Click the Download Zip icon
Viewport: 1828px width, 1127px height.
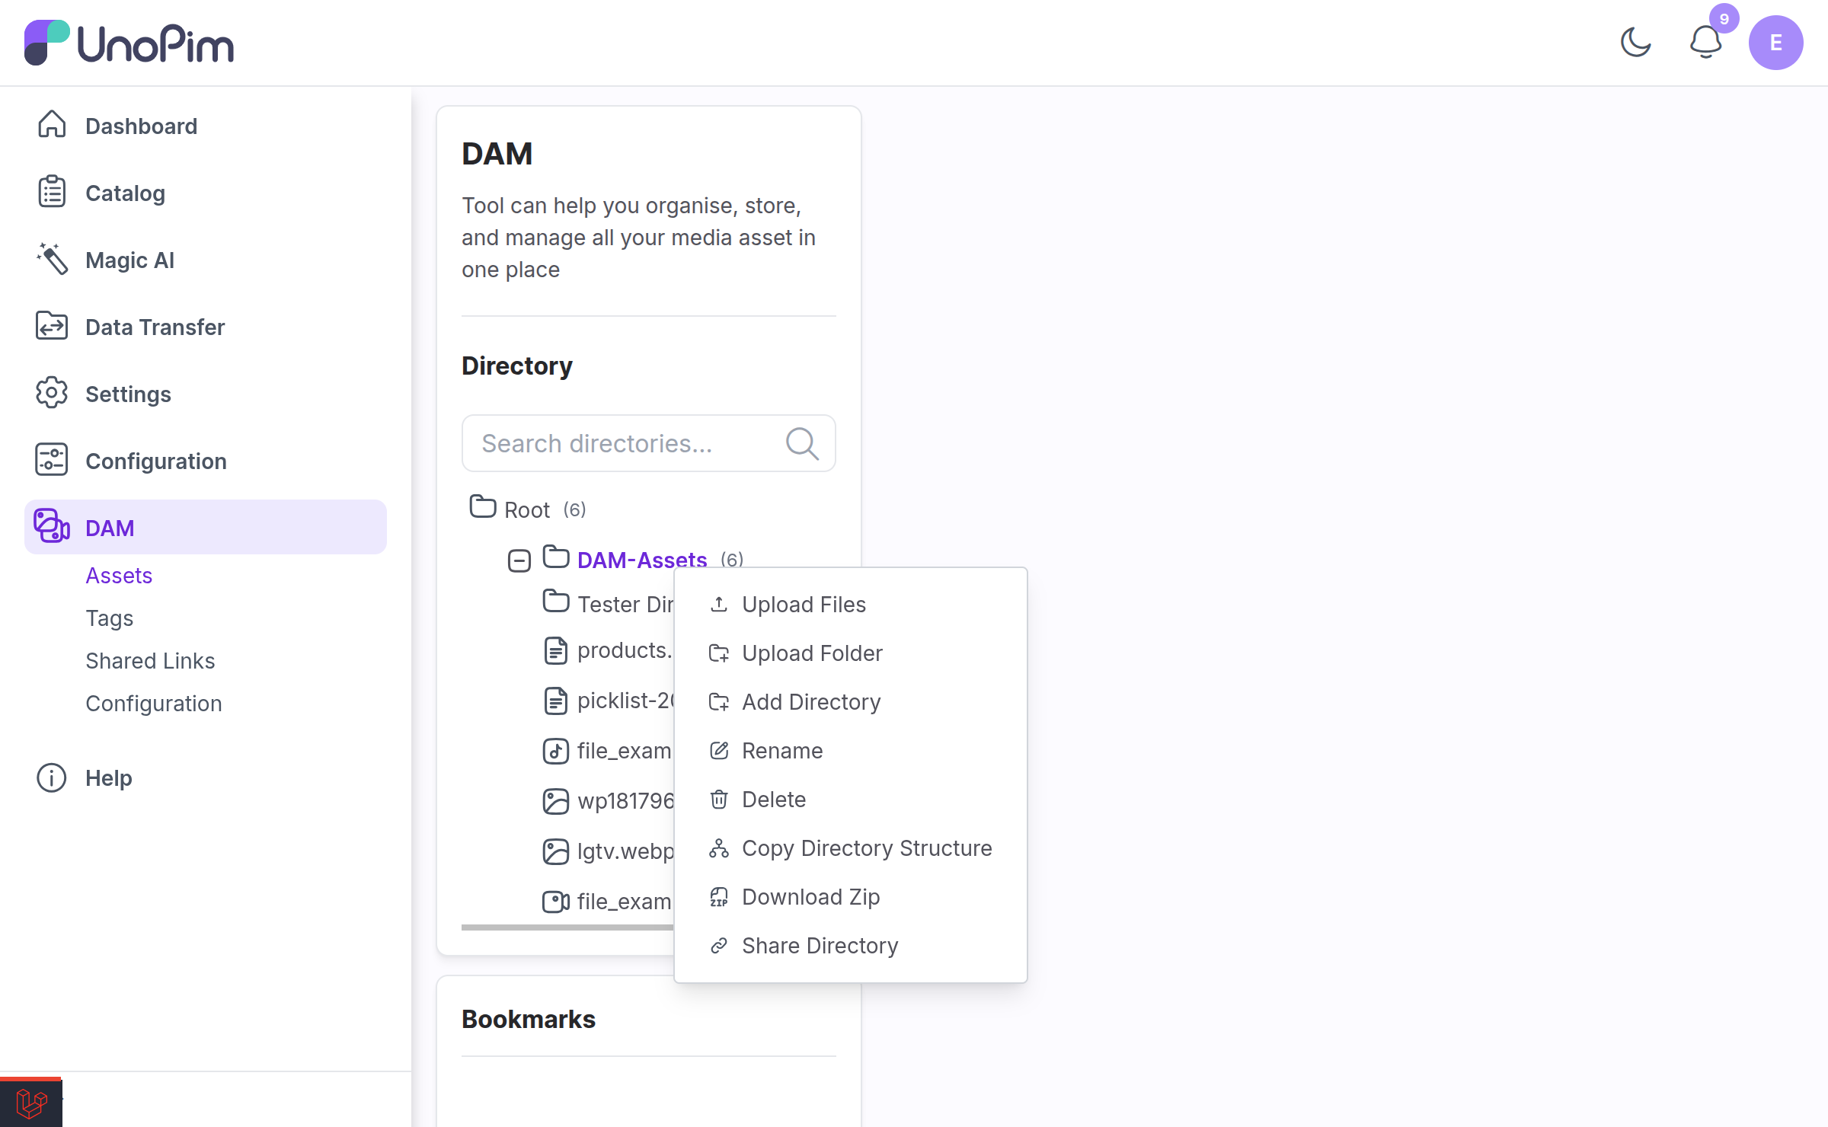(x=719, y=897)
